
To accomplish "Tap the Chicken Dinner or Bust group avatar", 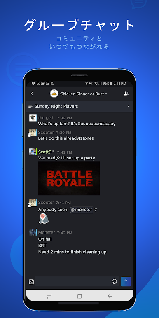I will pos(54,94).
